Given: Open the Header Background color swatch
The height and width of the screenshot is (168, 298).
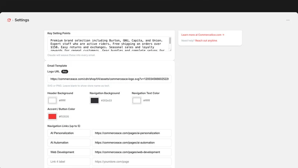Looking at the screenshot, I should coord(52,100).
